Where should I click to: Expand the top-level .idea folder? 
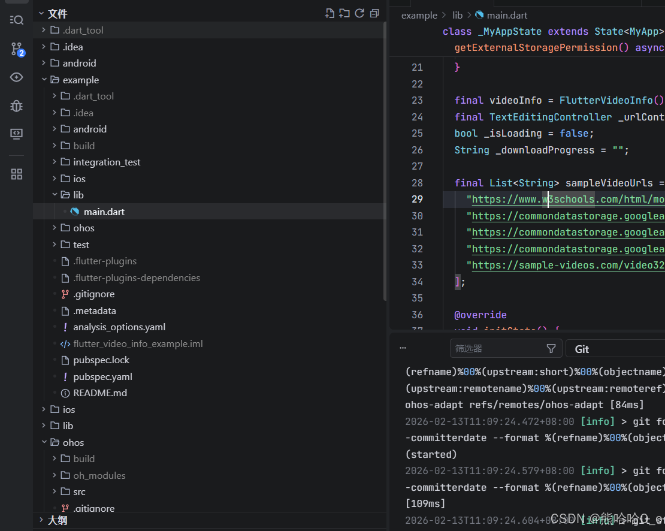(x=44, y=47)
